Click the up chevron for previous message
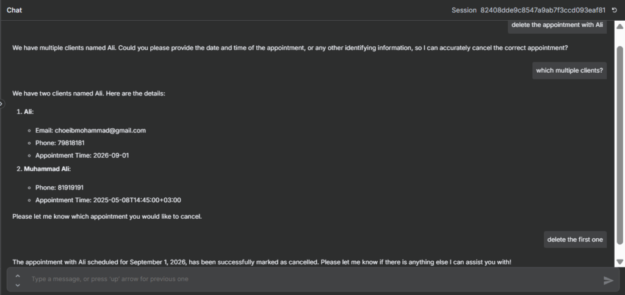Viewport: 625px width, 295px height. click(18, 275)
